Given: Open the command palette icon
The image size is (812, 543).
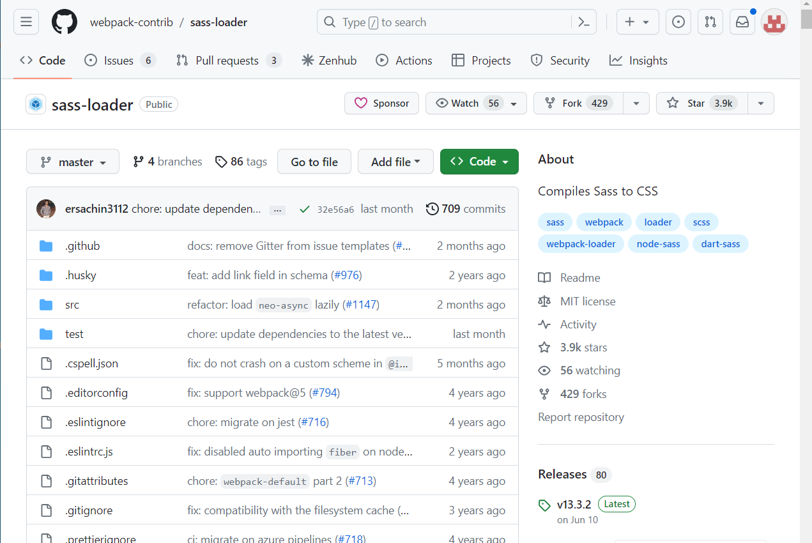Looking at the screenshot, I should [x=583, y=22].
